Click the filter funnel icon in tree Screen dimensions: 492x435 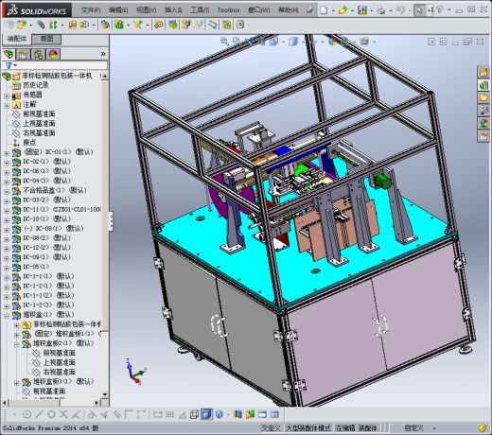pos(9,65)
